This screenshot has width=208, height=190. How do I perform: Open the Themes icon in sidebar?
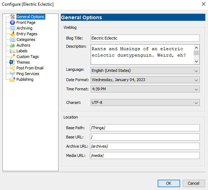click(x=12, y=62)
